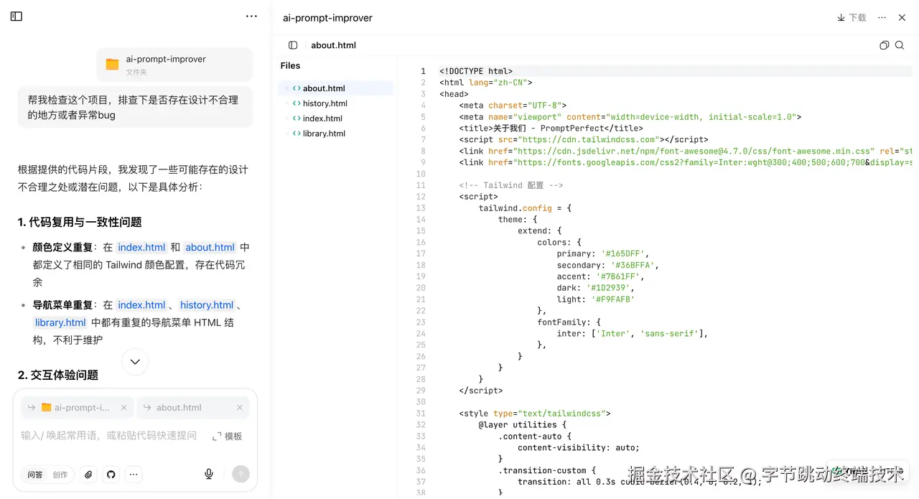This screenshot has width=919, height=499.
Task: Open the chat more options ellipsis
Action: pyautogui.click(x=251, y=17)
